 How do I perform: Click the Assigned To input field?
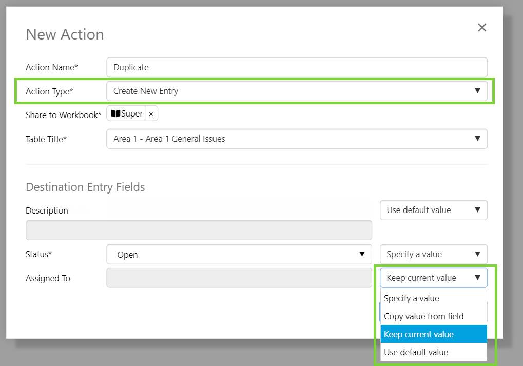pyautogui.click(x=239, y=278)
